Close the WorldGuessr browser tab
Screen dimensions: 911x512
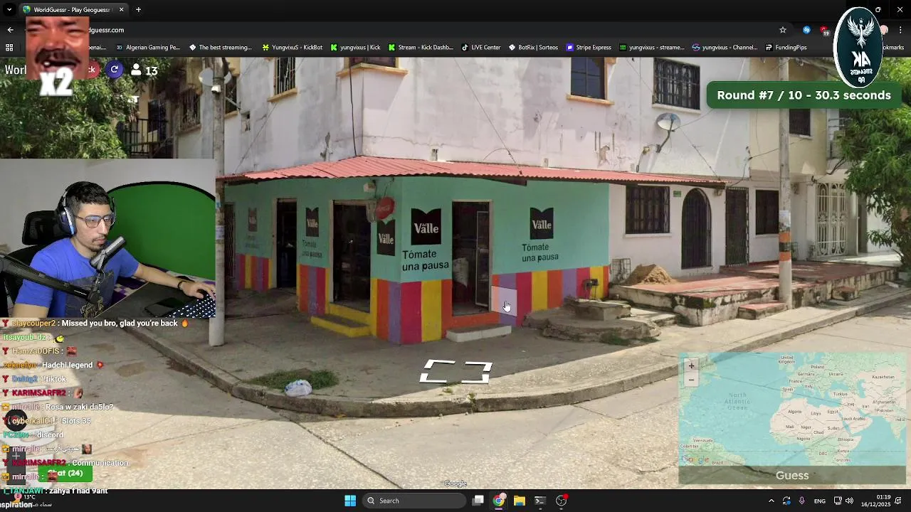[121, 10]
